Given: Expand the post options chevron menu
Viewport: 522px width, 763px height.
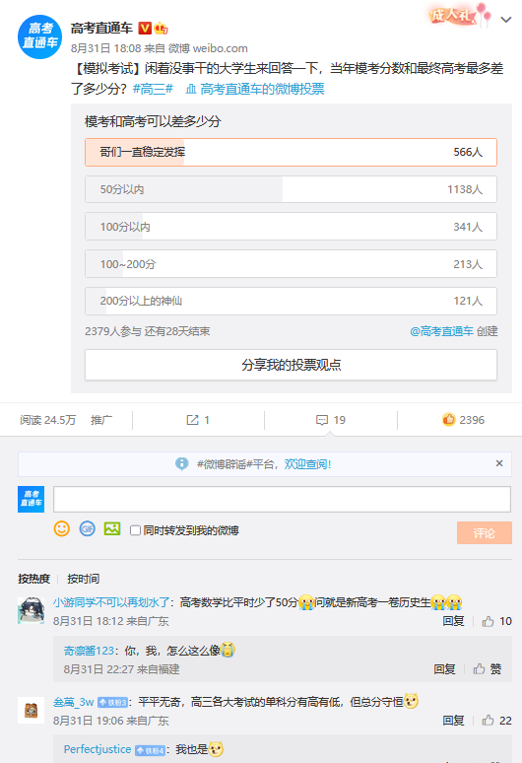Looking at the screenshot, I should pos(506,20).
